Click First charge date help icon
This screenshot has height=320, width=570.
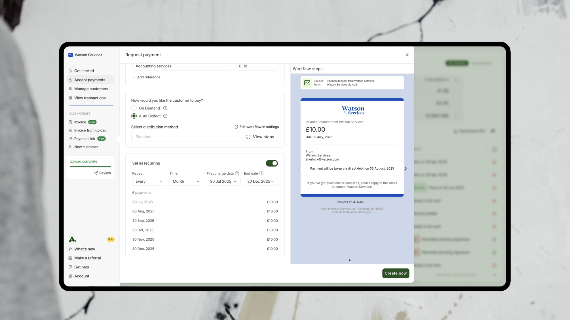(x=237, y=173)
